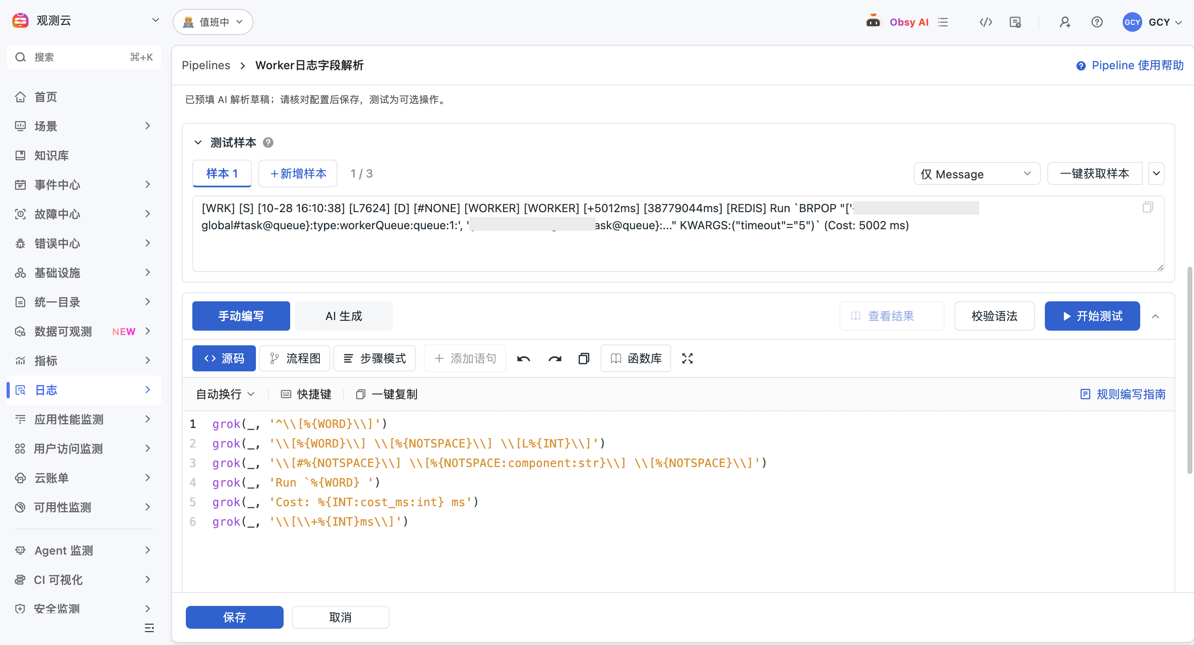This screenshot has height=645, width=1194.
Task: Click the redo arrow icon
Action: (x=554, y=358)
